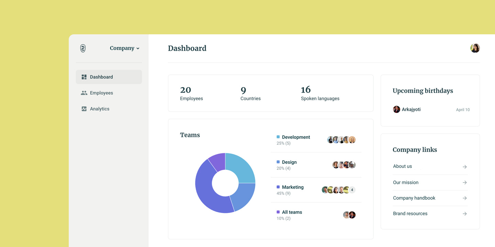Screen dimensions: 495x247
Task: Click the Employees people icon
Action: 84,93
